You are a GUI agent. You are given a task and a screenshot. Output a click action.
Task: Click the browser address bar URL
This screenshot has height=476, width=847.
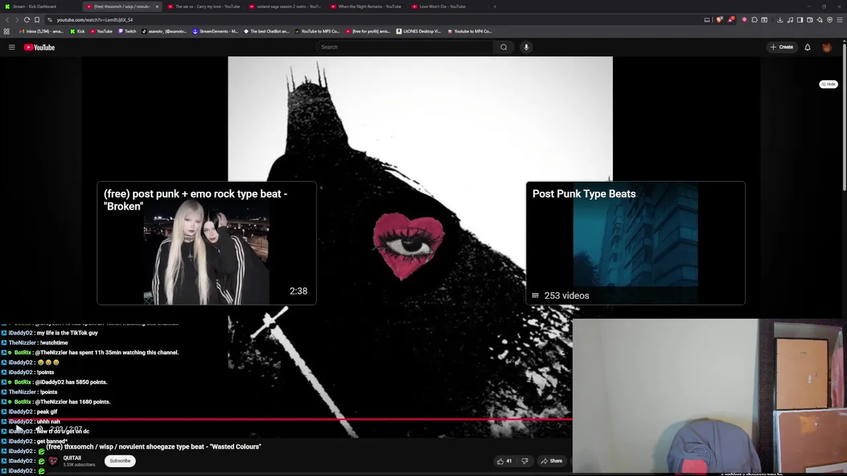(95, 20)
